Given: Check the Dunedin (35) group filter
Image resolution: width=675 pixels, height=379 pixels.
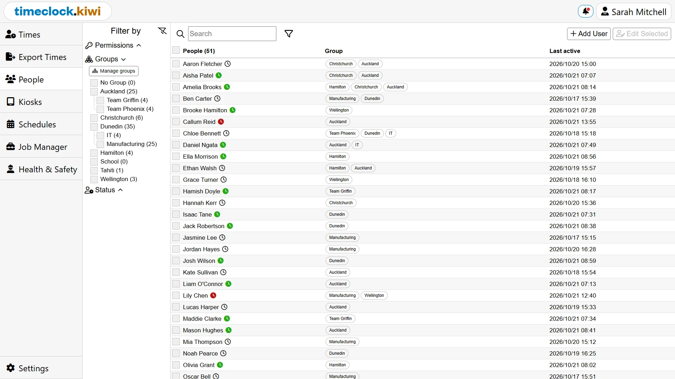Looking at the screenshot, I should point(94,127).
